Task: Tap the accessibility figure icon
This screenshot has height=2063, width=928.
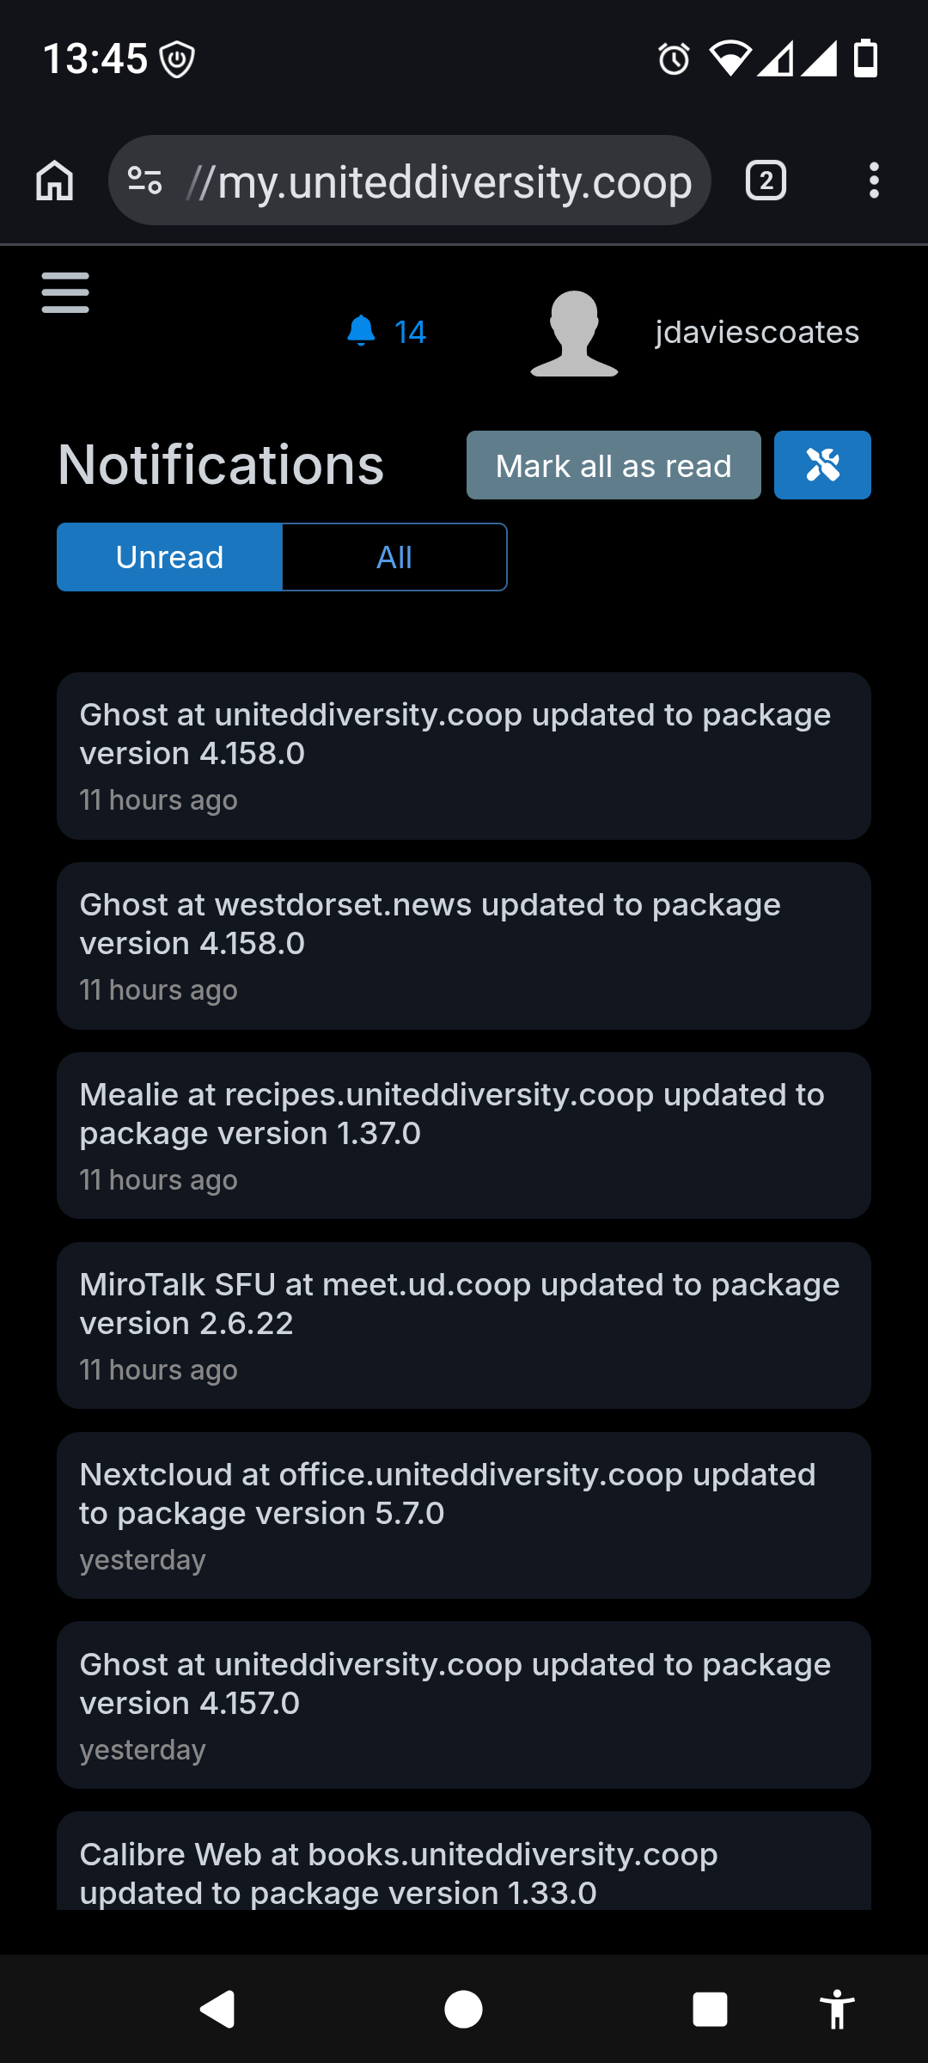Action: click(837, 2010)
